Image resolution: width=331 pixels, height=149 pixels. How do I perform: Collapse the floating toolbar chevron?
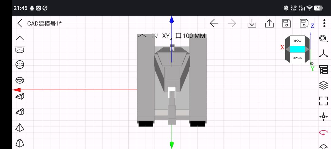(142, 36)
